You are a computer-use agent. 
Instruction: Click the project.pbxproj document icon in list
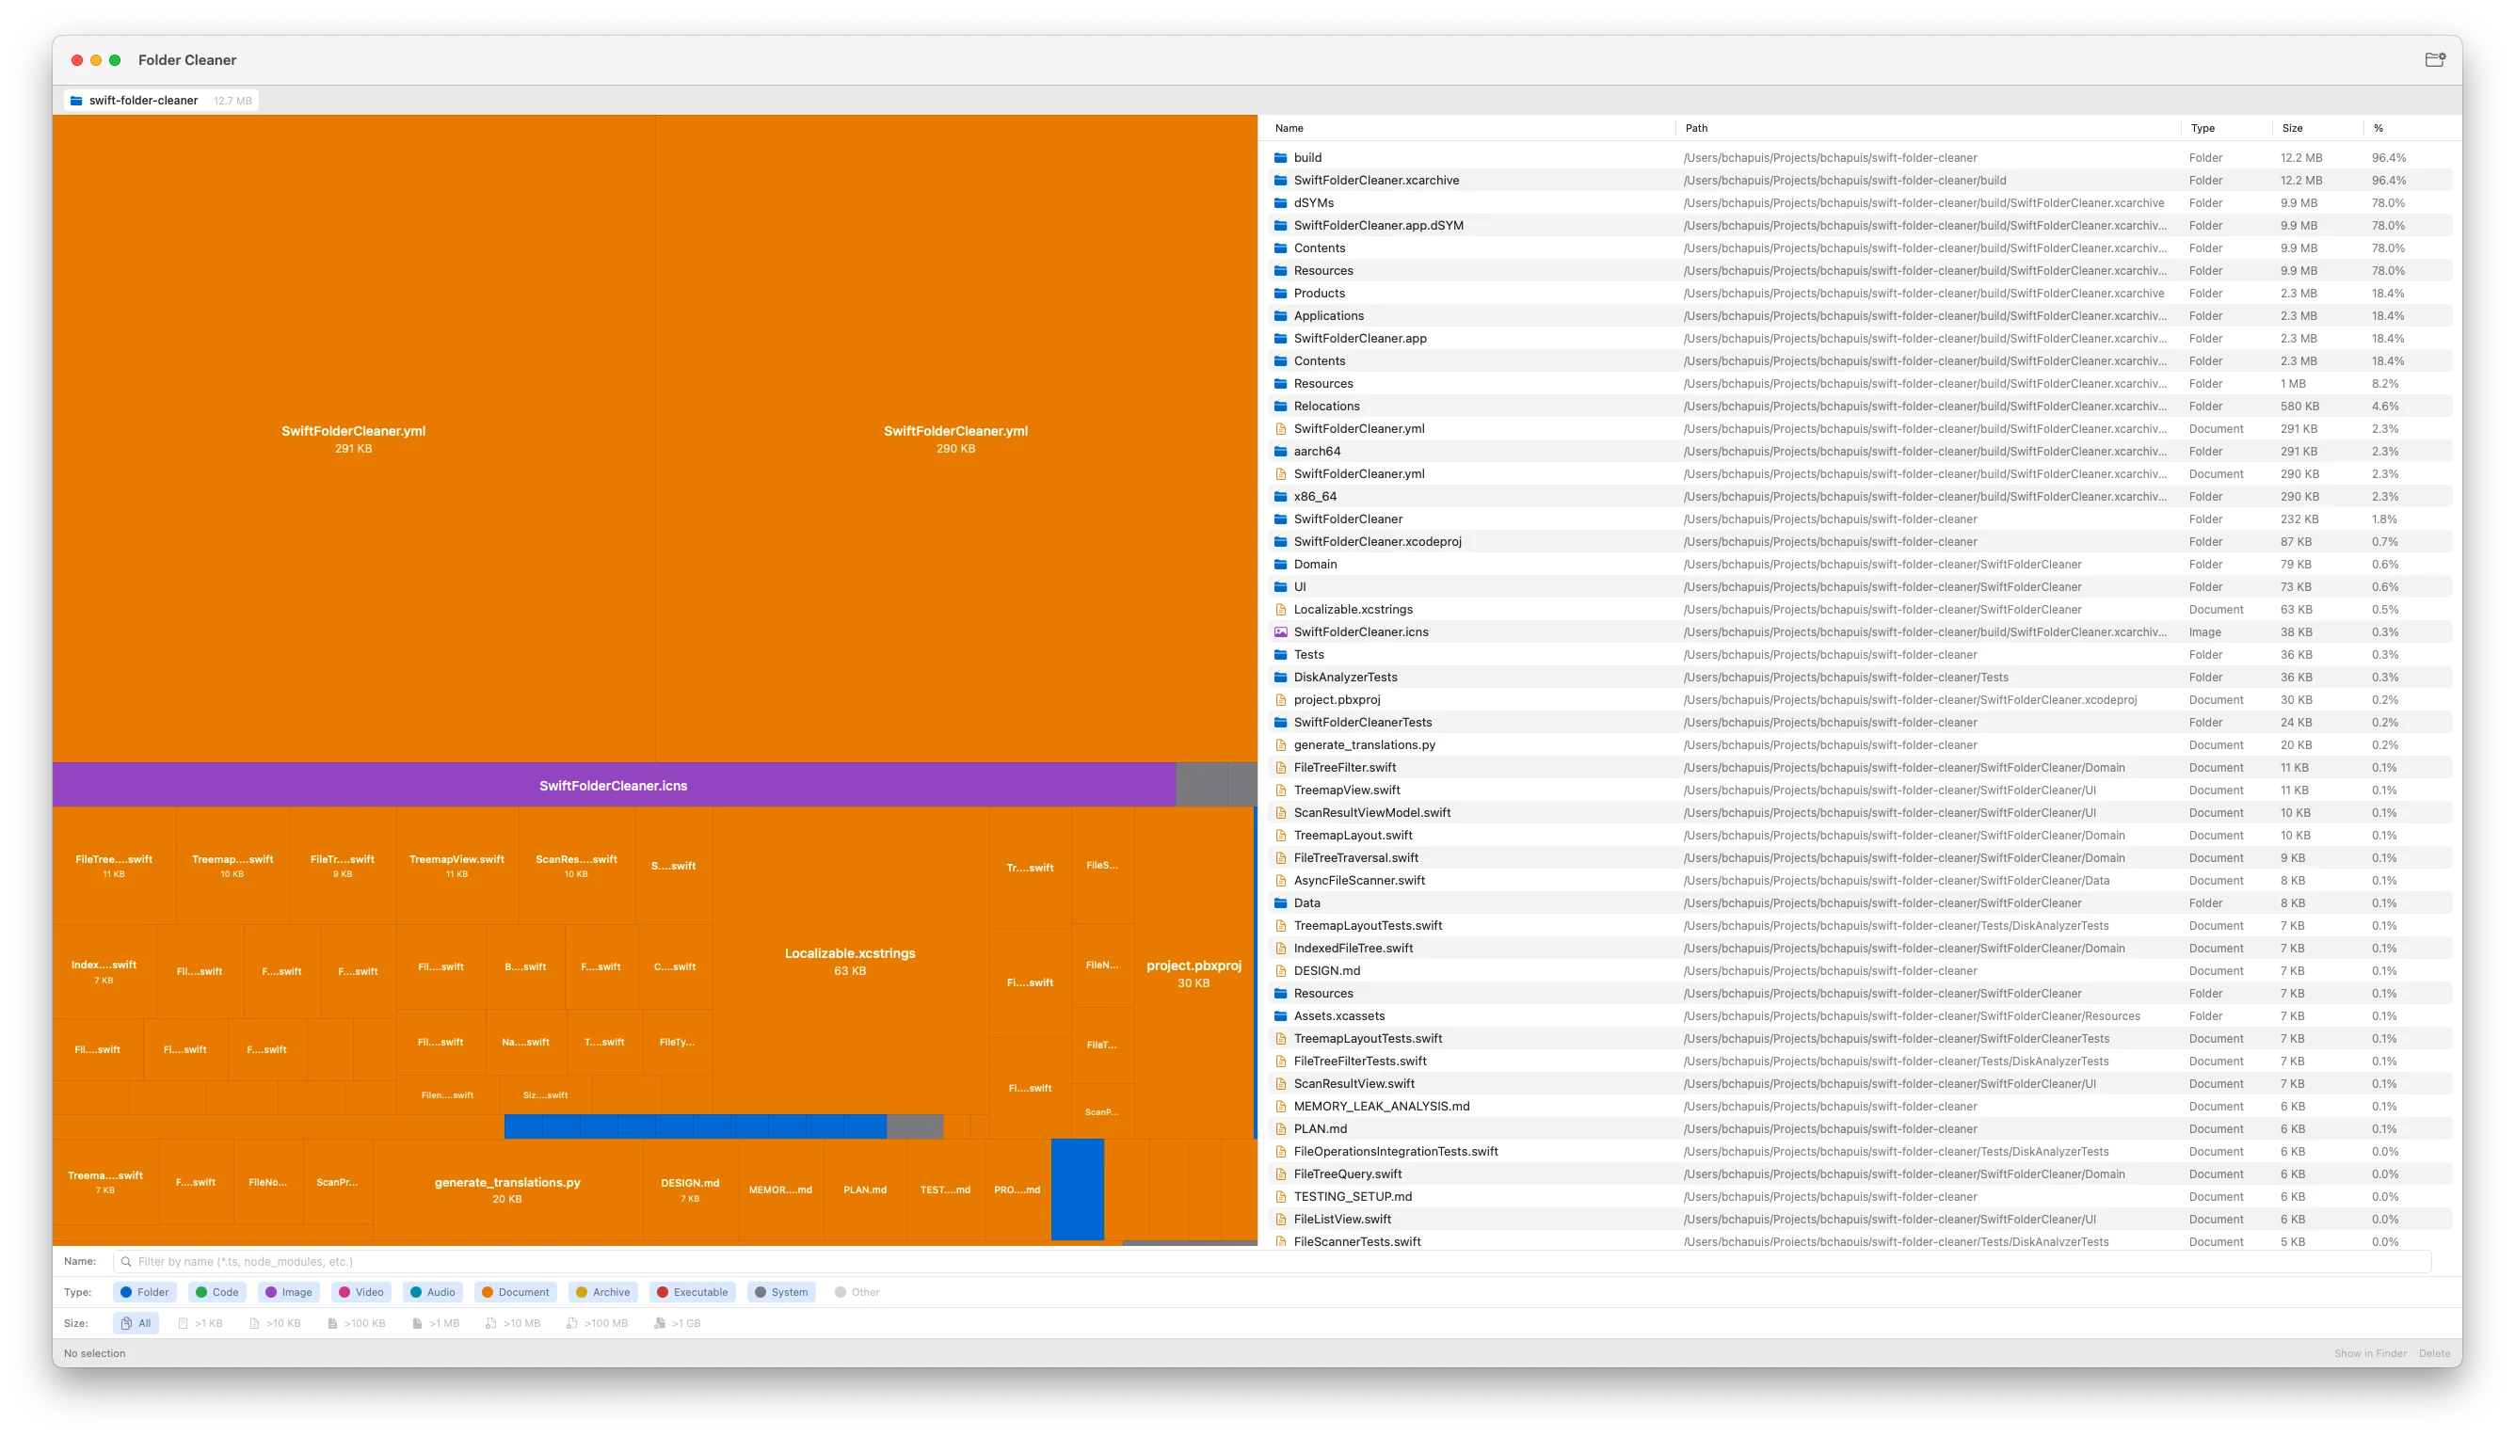(x=1280, y=700)
